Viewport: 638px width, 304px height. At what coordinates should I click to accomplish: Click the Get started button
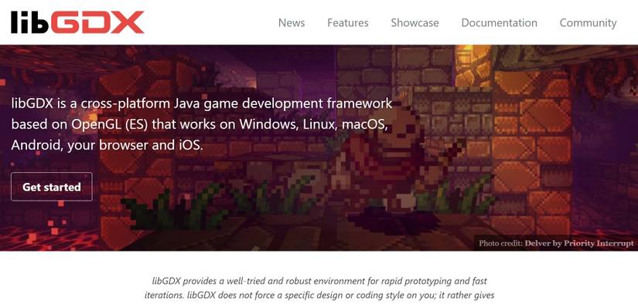coord(52,187)
